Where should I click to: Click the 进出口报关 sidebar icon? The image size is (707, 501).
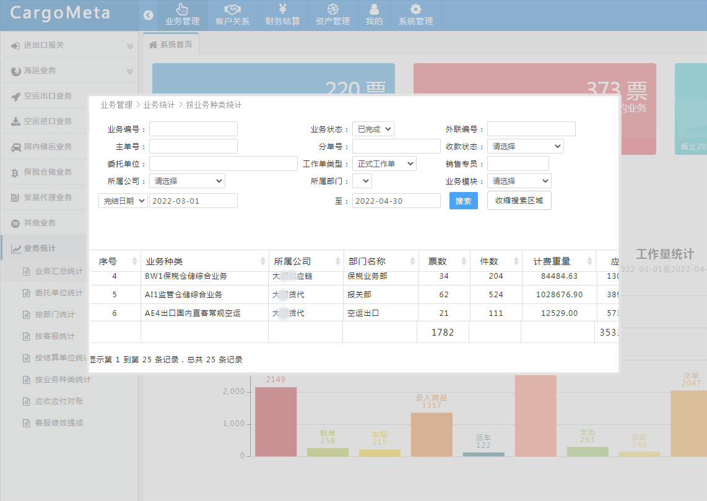point(15,46)
